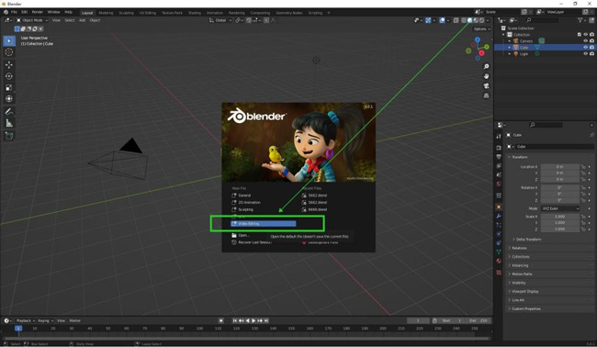The height and width of the screenshot is (347, 597).
Task: Toggle visibility eye for Light object
Action: 586,54
